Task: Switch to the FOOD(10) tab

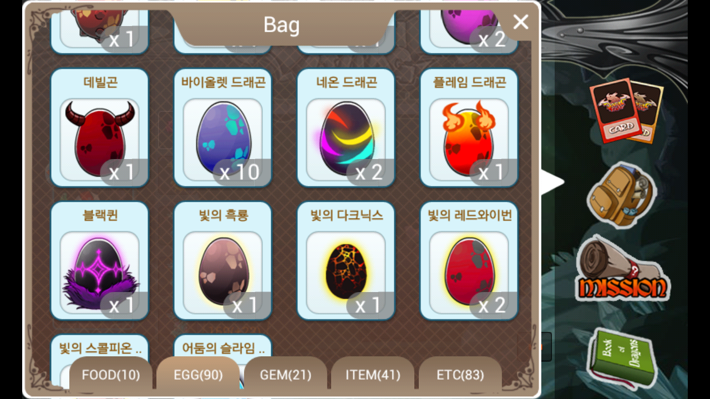Action: tap(111, 375)
